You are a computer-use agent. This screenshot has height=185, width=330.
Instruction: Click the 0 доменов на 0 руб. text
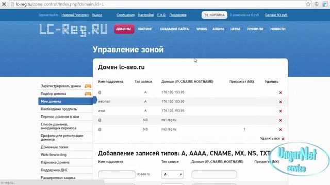[x=244, y=15]
